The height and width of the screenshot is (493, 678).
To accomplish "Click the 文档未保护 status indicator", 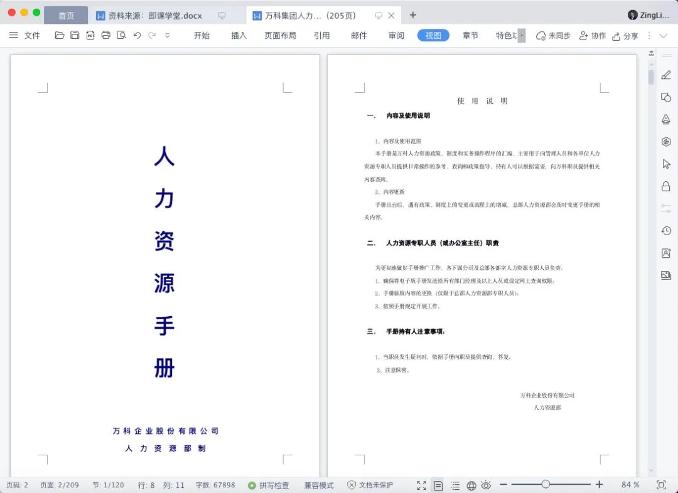I will (370, 485).
